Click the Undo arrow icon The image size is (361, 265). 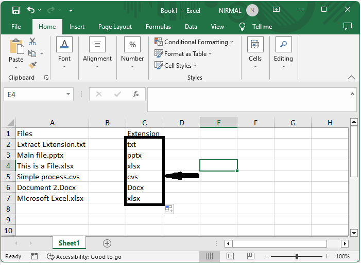click(31, 10)
